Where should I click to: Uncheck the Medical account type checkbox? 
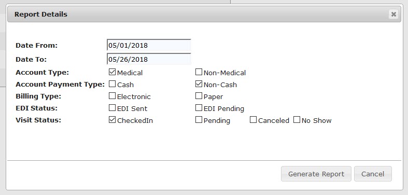[112, 72]
